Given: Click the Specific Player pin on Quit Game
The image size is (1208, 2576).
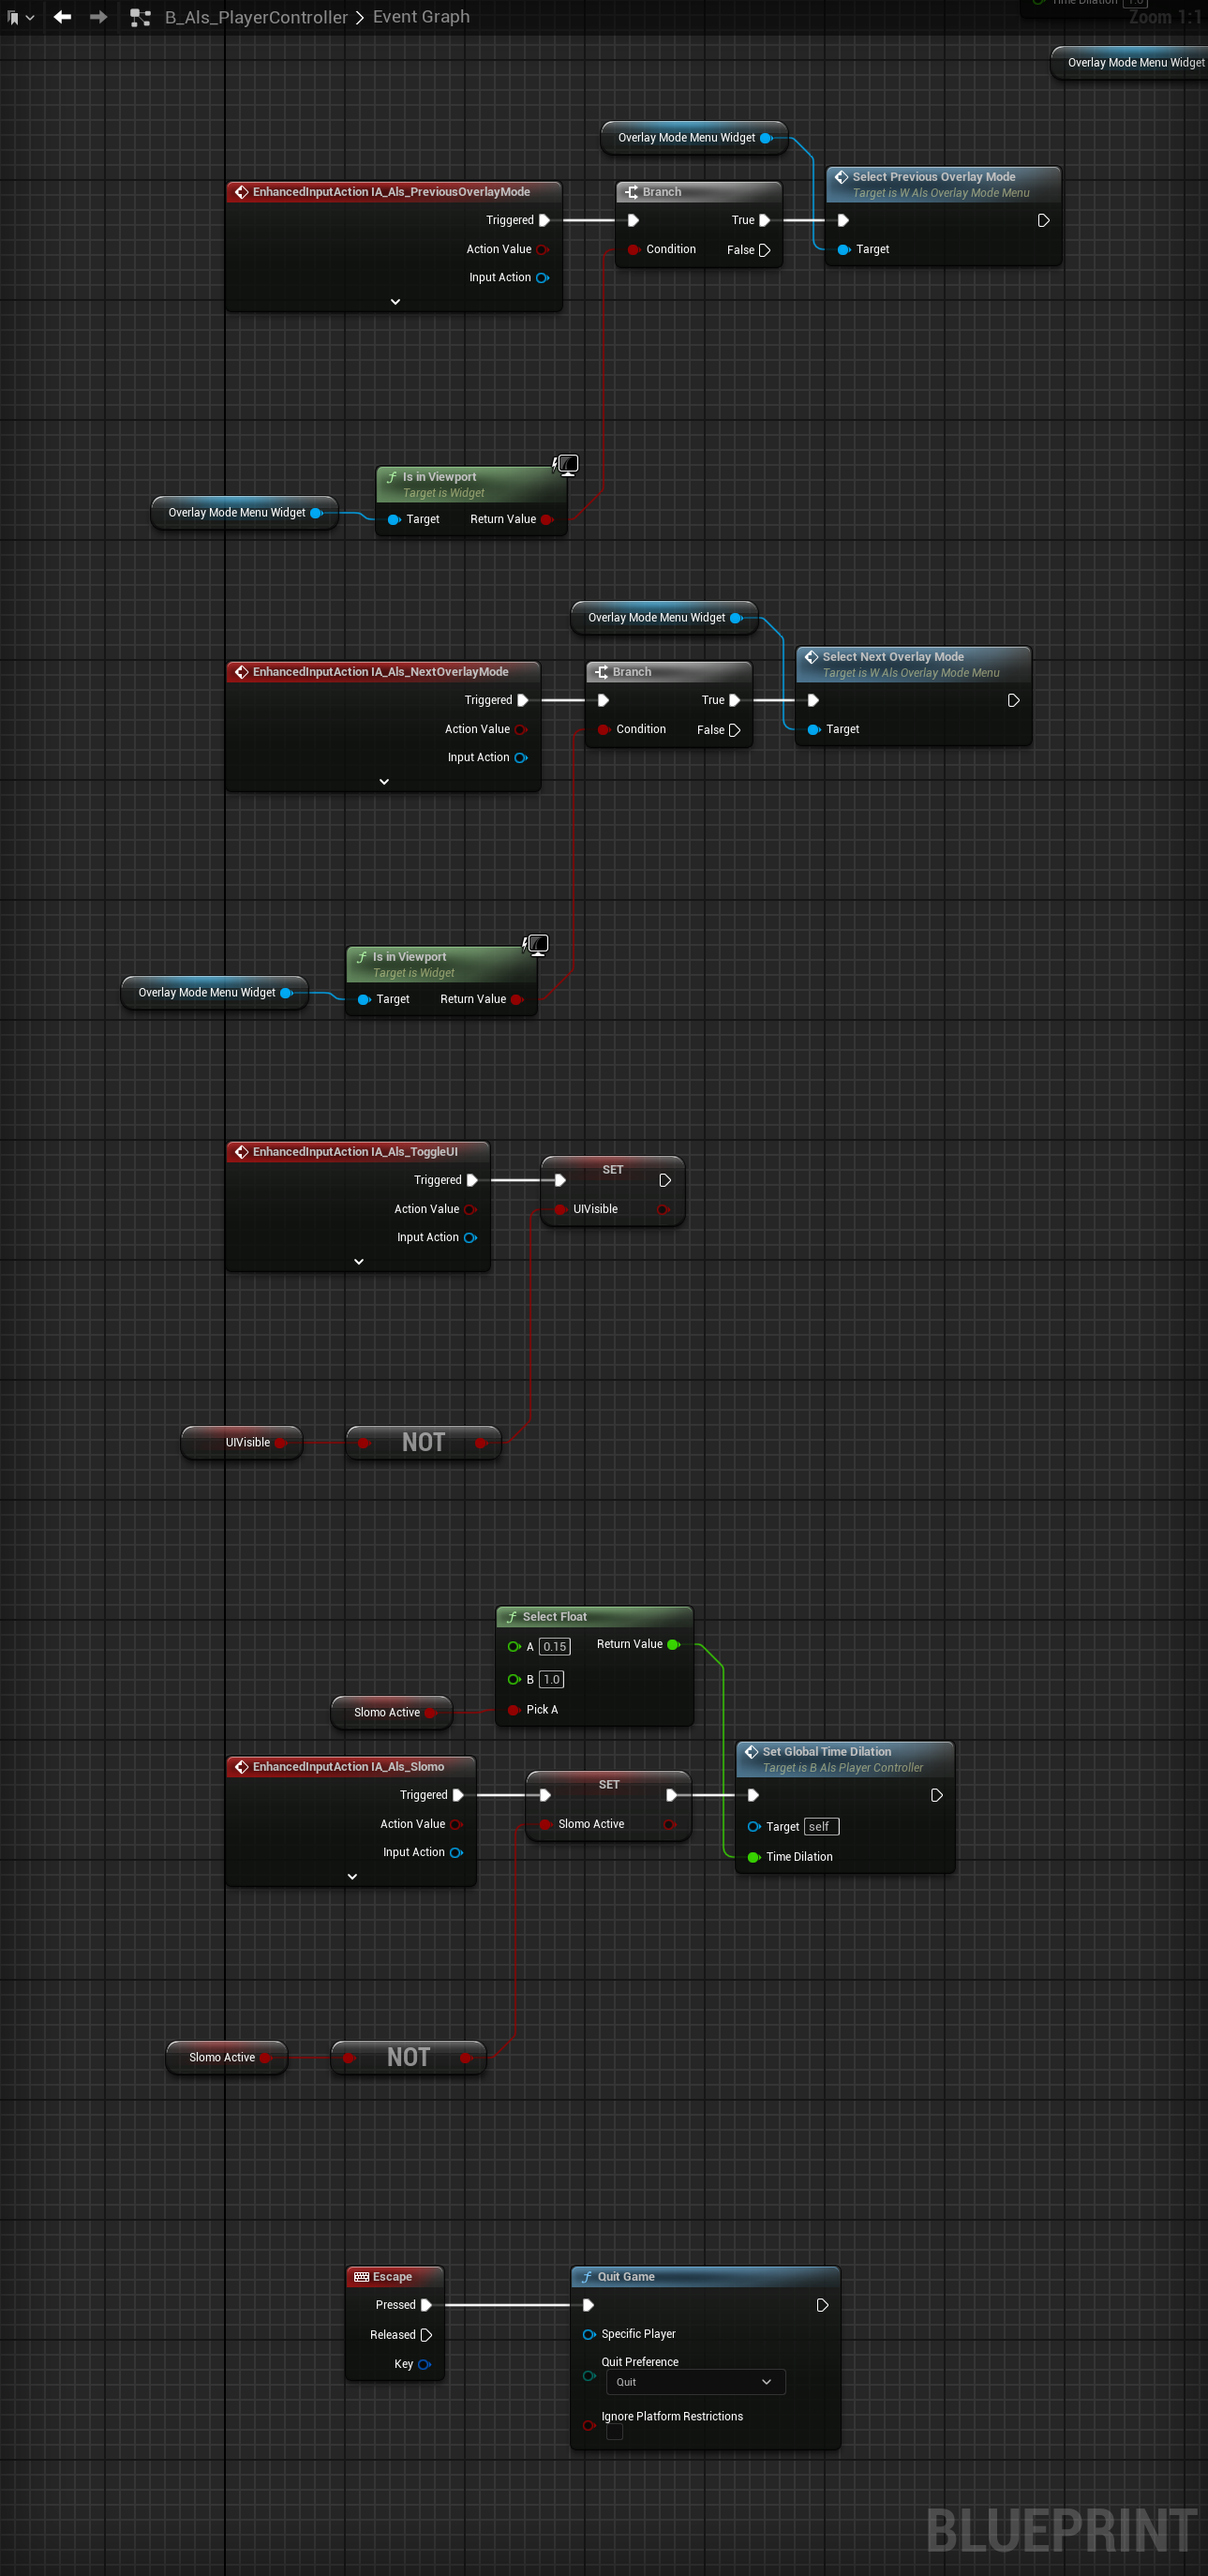Looking at the screenshot, I should (589, 2334).
